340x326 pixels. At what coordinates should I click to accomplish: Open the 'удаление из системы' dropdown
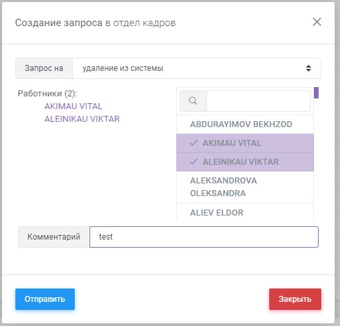click(197, 68)
